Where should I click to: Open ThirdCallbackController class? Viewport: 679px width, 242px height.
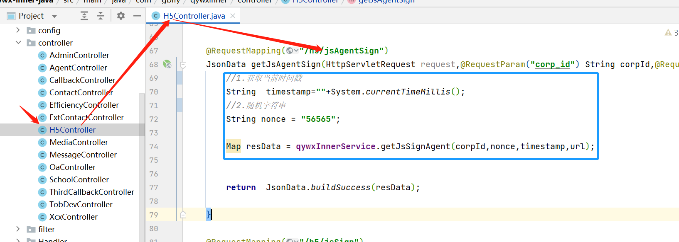[x=92, y=192]
